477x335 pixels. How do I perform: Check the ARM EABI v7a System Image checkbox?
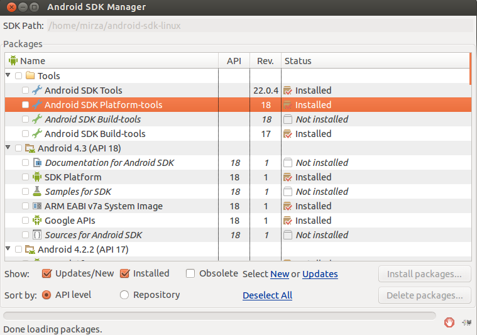click(x=26, y=206)
